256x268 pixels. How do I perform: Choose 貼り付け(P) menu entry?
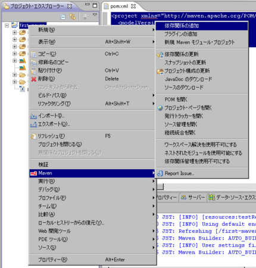92,71
